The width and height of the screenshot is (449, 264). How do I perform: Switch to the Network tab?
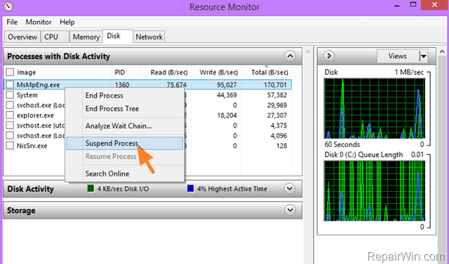tap(149, 37)
